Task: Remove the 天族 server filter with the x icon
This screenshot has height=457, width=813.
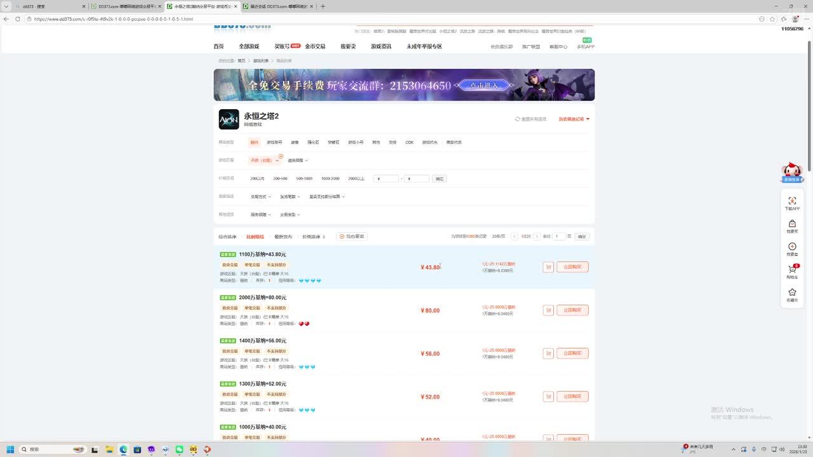Action: pyautogui.click(x=281, y=156)
